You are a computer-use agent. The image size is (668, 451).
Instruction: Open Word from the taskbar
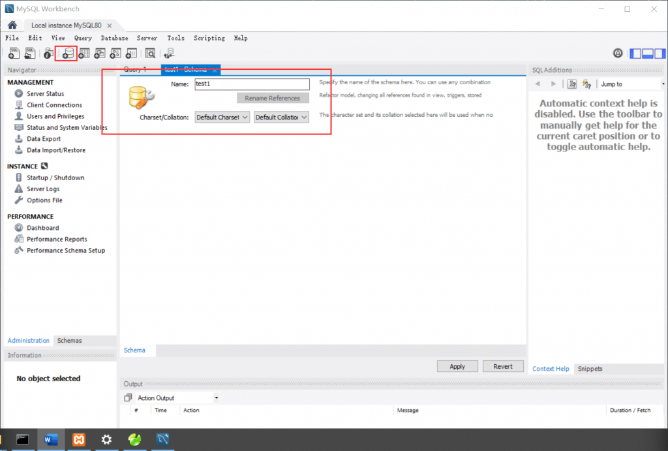click(x=51, y=439)
